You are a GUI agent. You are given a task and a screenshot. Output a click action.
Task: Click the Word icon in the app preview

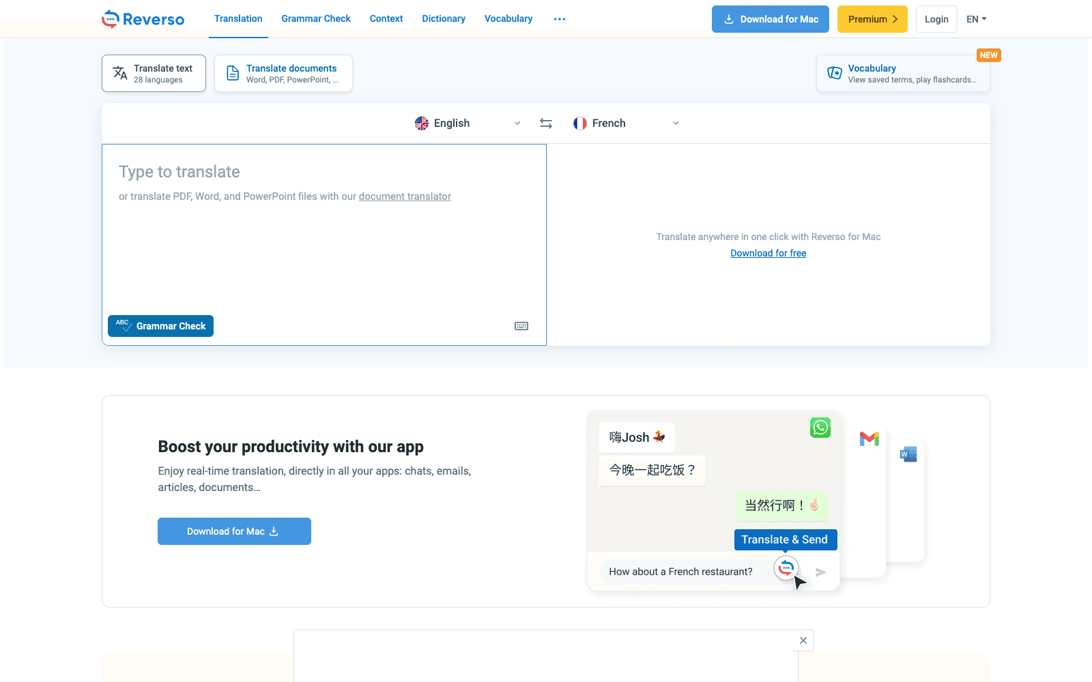[x=908, y=454]
